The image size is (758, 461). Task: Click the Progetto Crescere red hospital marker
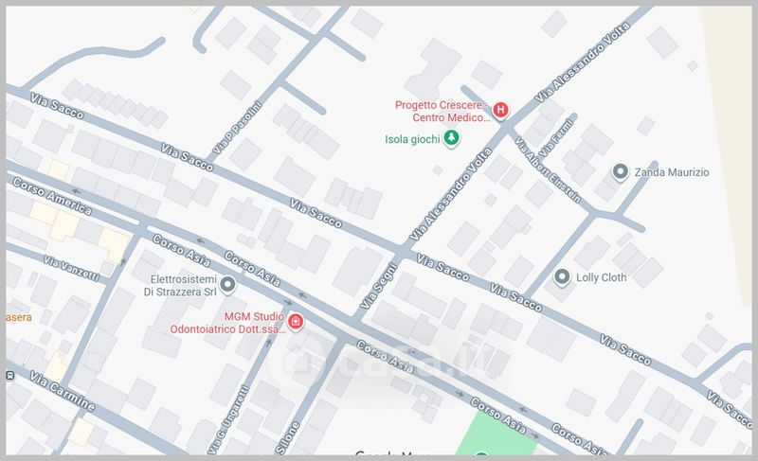point(500,111)
